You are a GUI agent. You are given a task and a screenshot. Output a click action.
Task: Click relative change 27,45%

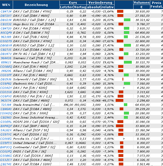coord(108,45)
